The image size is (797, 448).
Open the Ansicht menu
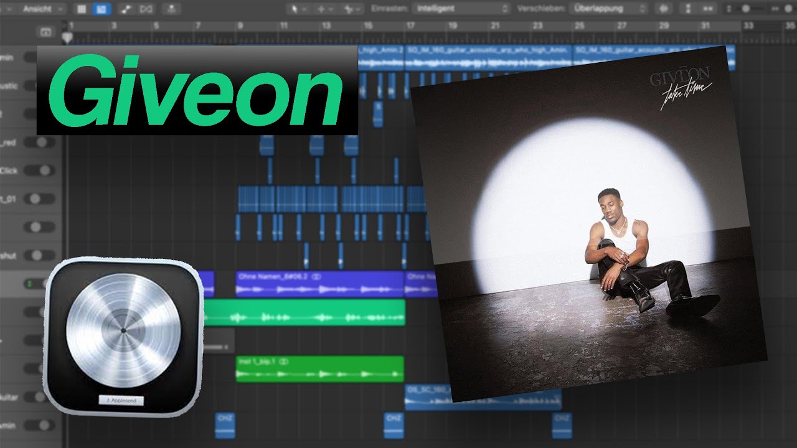(x=44, y=9)
